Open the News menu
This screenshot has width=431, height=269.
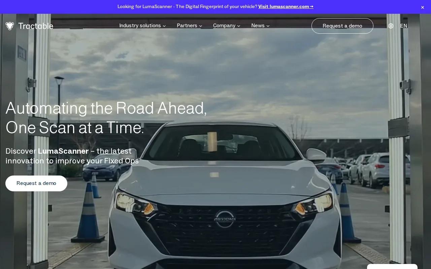point(258,26)
